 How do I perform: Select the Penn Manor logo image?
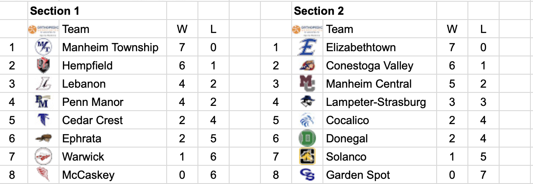click(43, 102)
